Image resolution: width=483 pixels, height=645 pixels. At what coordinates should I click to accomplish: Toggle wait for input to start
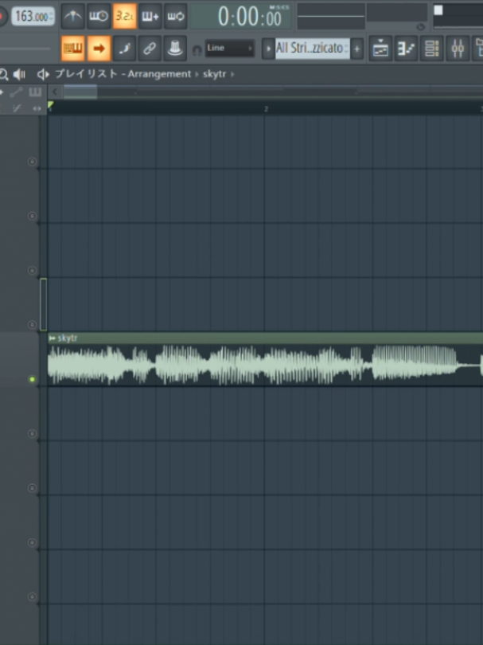(x=99, y=16)
